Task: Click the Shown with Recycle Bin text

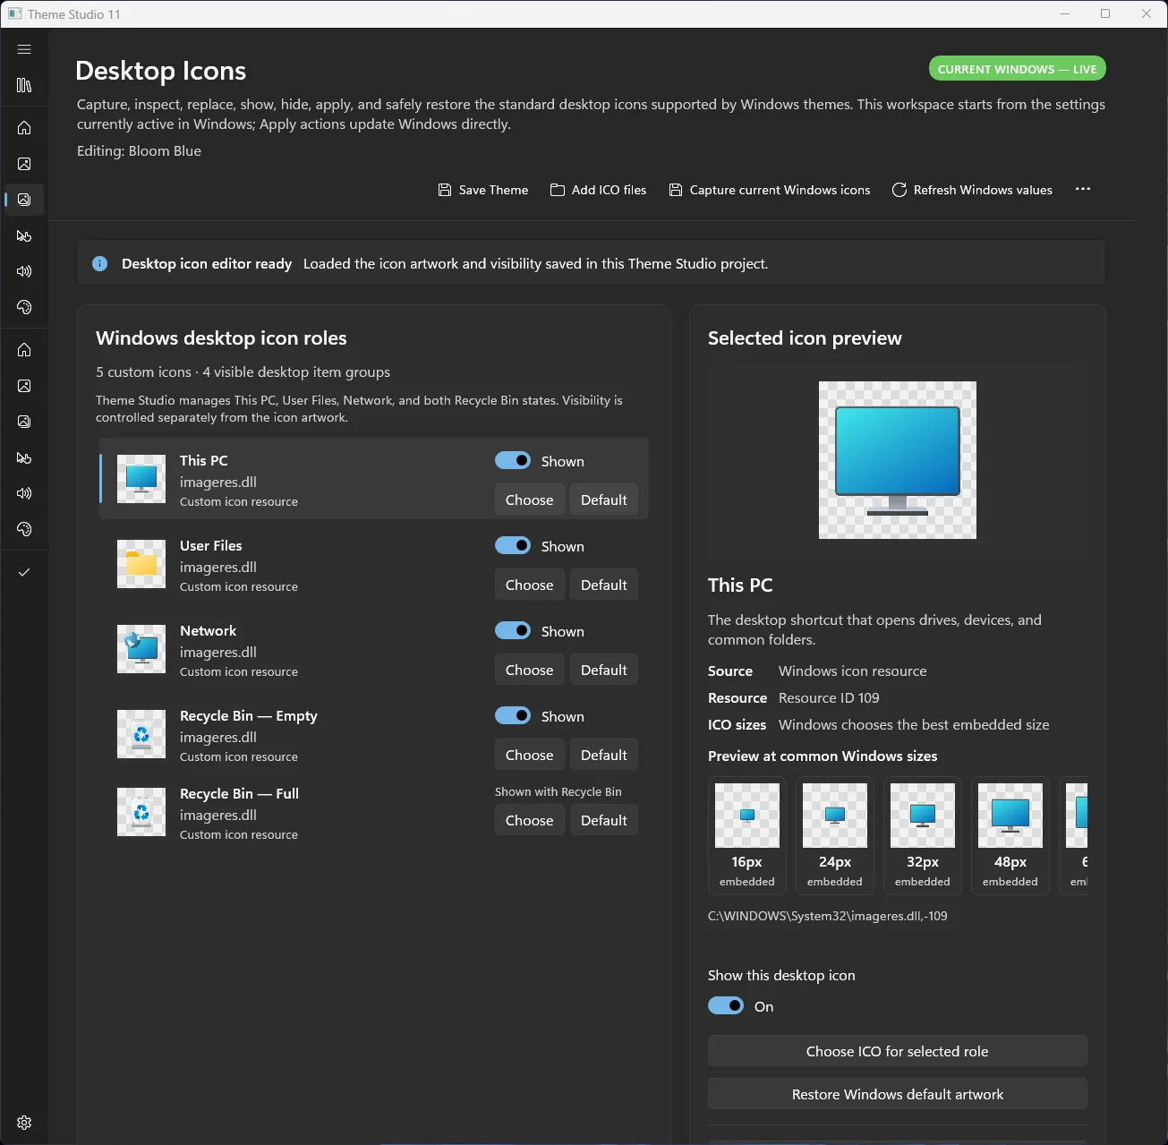Action: 558,791
